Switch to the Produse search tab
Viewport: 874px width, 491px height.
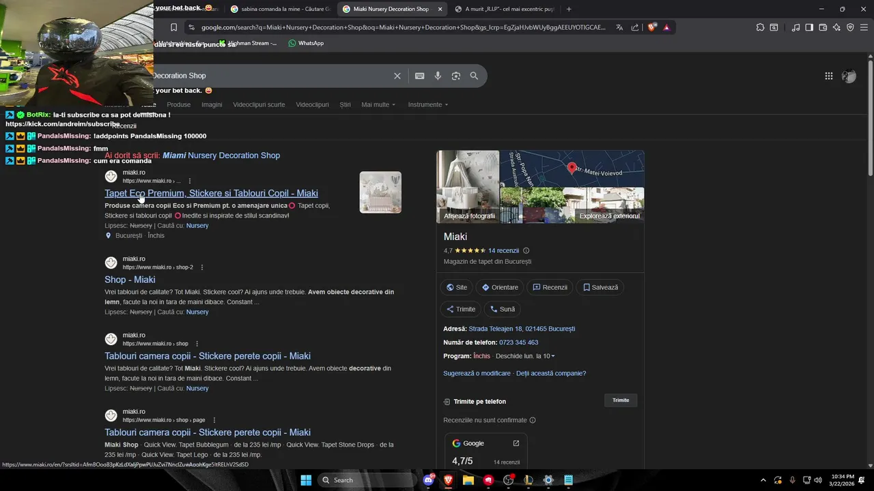coord(179,105)
